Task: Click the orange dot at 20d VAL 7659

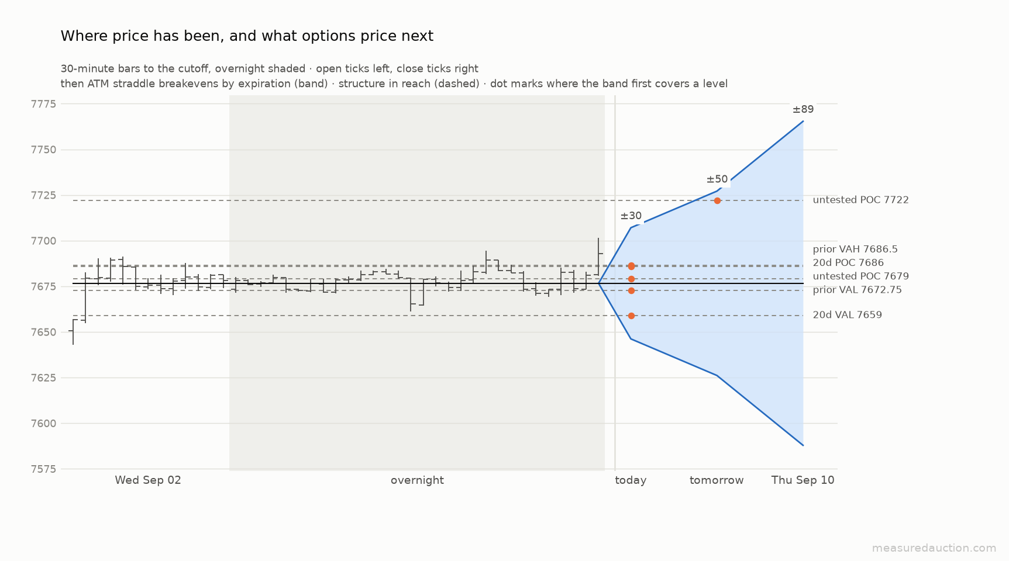Action: [x=631, y=316]
